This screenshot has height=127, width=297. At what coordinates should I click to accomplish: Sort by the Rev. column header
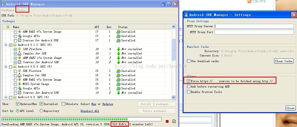pyautogui.click(x=109, y=27)
